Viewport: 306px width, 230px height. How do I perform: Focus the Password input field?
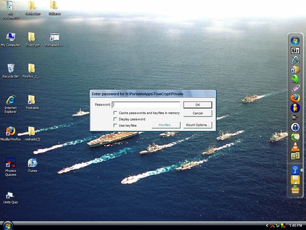click(146, 105)
